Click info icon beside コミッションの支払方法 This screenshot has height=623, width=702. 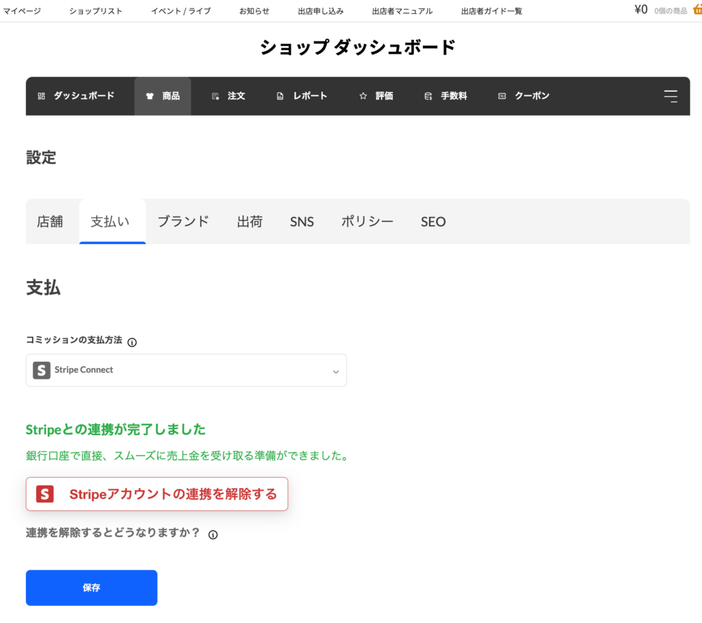(132, 342)
